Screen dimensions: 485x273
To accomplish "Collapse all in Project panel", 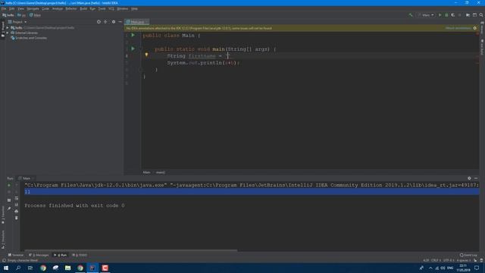I will [x=105, y=22].
